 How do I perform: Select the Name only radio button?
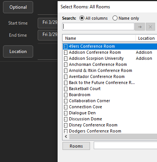(x=115, y=18)
